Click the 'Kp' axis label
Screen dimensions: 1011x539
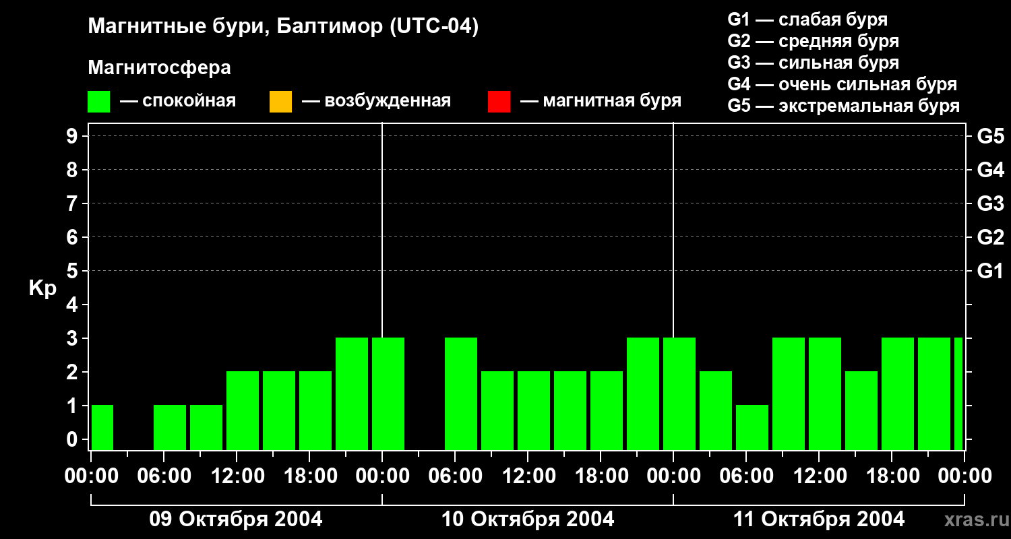(x=42, y=288)
